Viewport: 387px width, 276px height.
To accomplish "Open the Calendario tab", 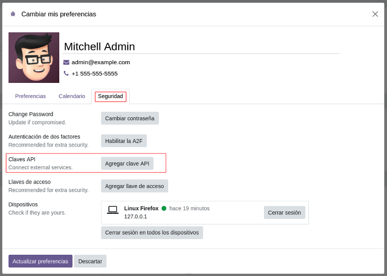I will (x=72, y=96).
